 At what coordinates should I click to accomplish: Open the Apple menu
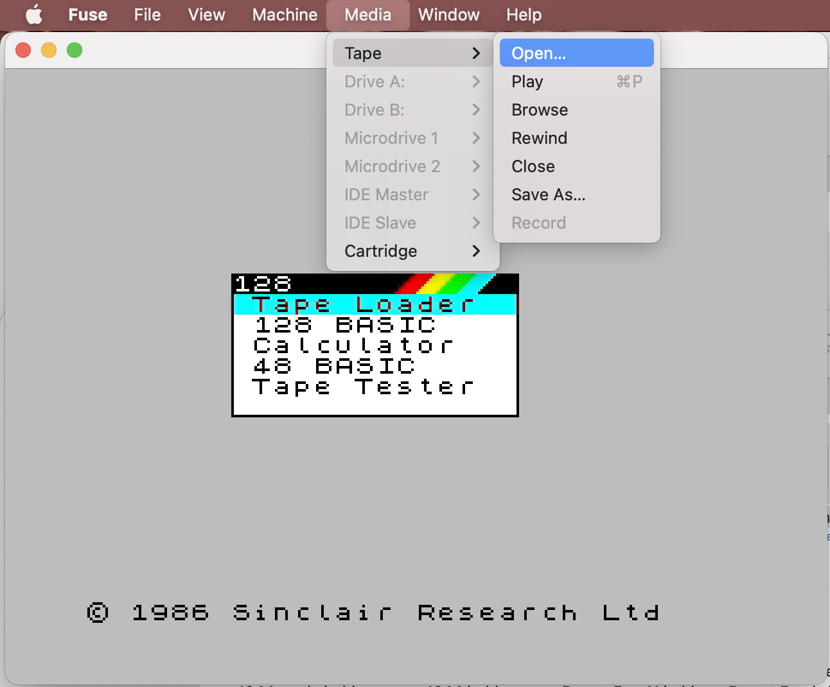(34, 14)
